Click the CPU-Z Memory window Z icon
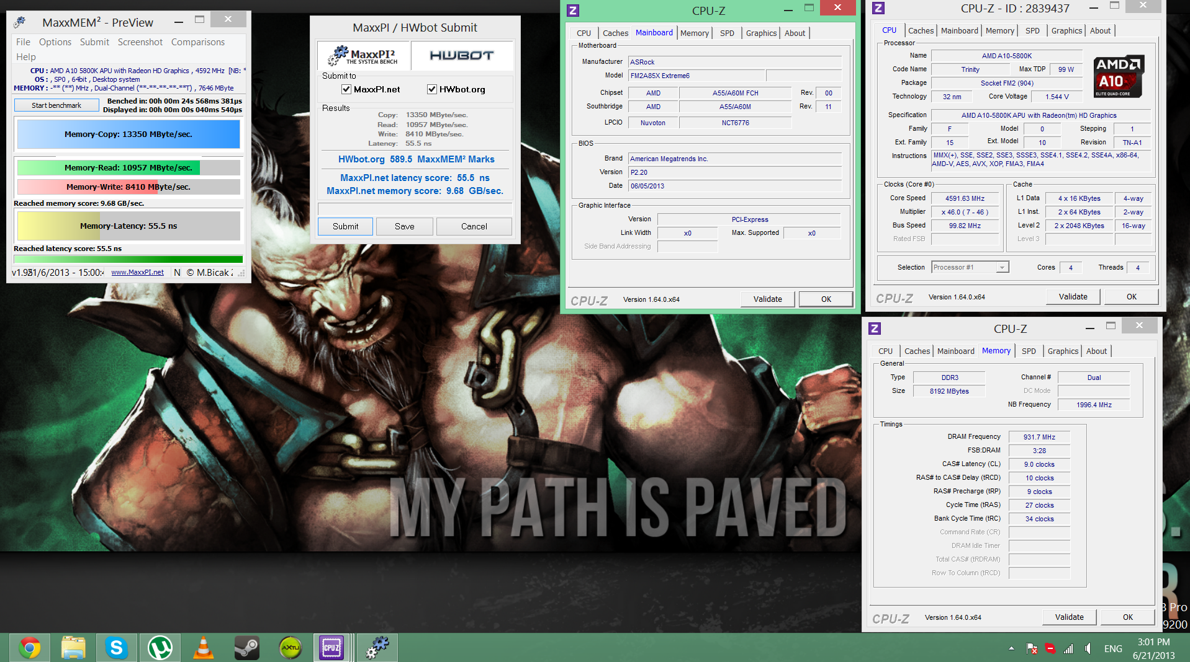 point(875,329)
